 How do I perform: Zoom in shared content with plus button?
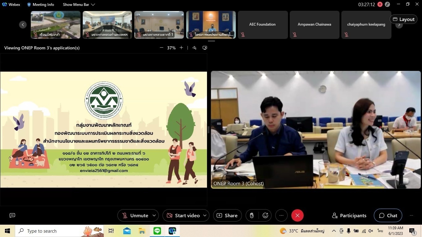181,48
